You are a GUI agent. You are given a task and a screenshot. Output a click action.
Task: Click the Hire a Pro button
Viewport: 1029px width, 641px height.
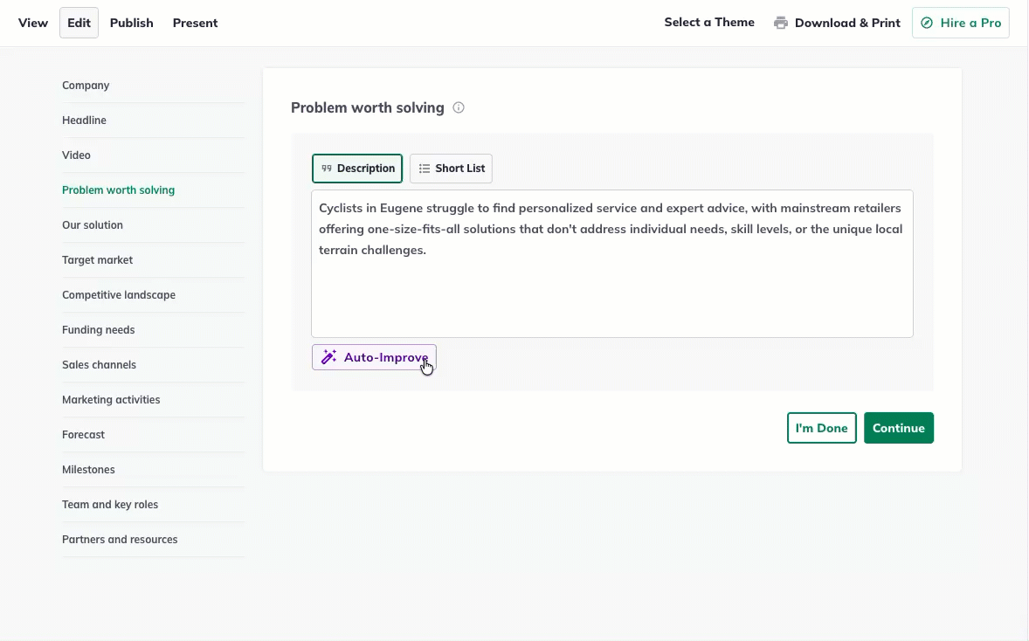tap(961, 22)
